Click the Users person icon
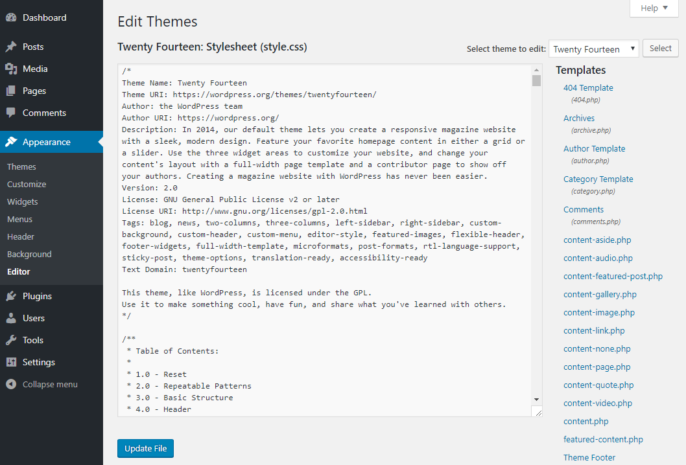686x465 pixels. click(11, 318)
